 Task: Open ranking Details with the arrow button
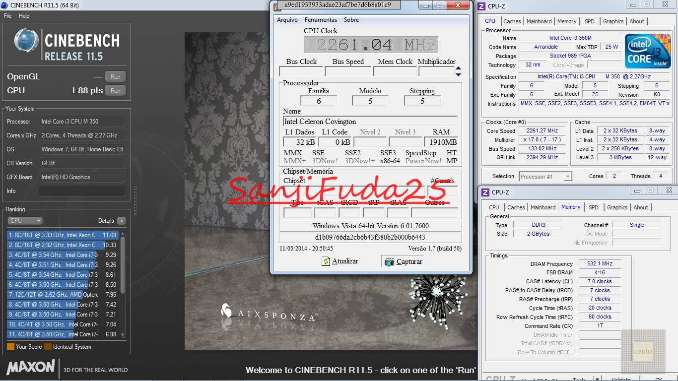coord(122,221)
